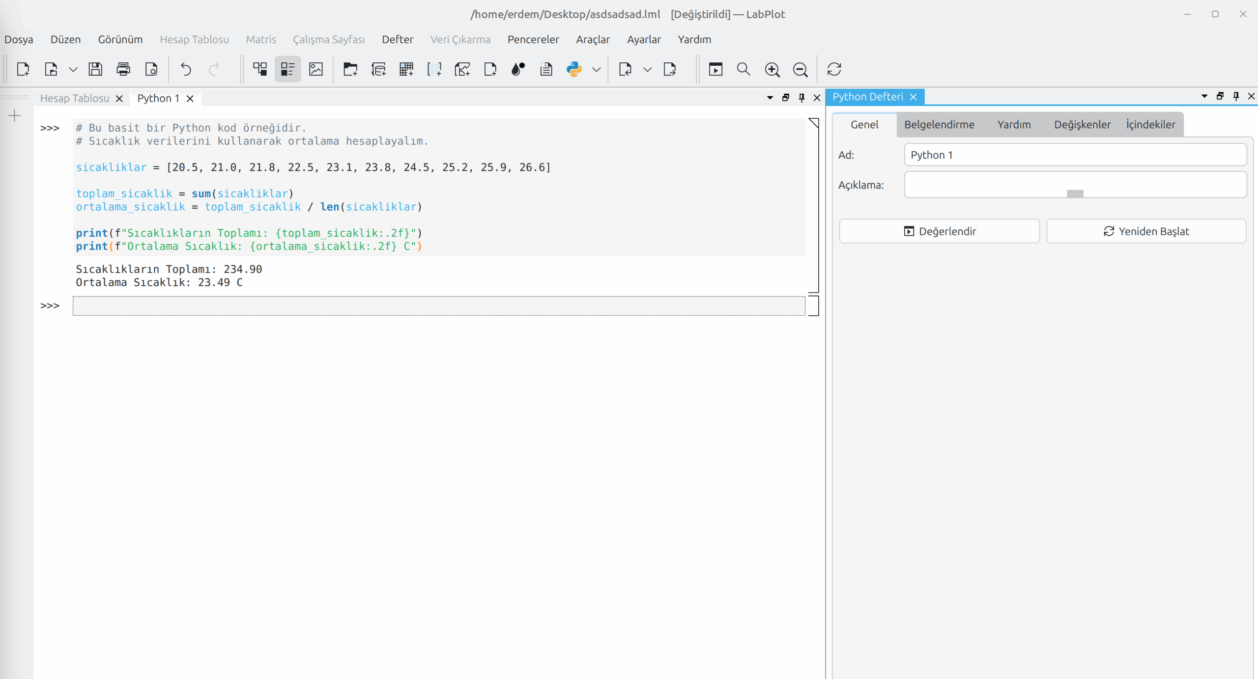Click the New project icon
The width and height of the screenshot is (1258, 679).
pos(23,69)
